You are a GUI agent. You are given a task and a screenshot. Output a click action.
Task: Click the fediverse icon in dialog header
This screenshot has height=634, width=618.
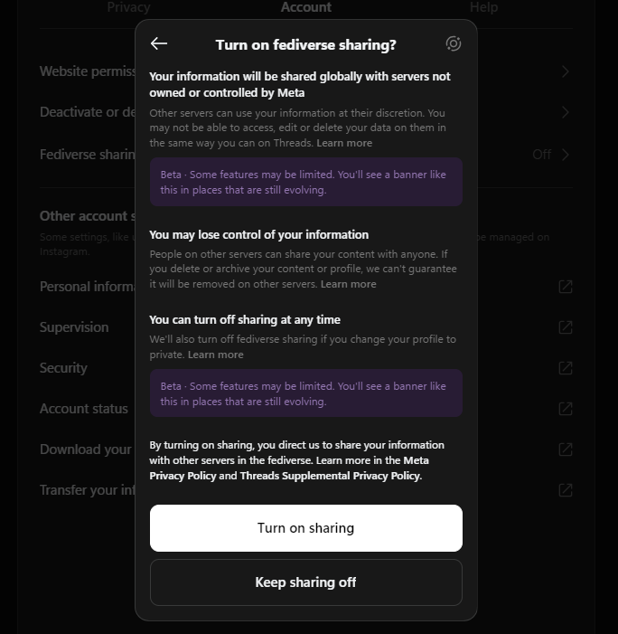[454, 43]
